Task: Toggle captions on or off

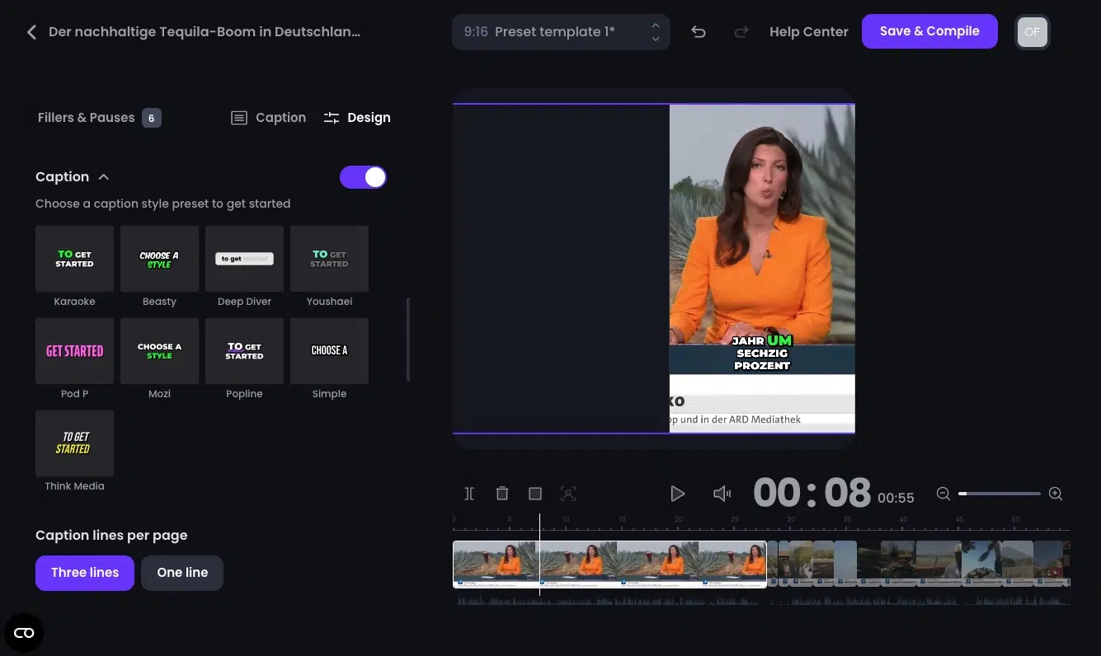Action: tap(363, 176)
